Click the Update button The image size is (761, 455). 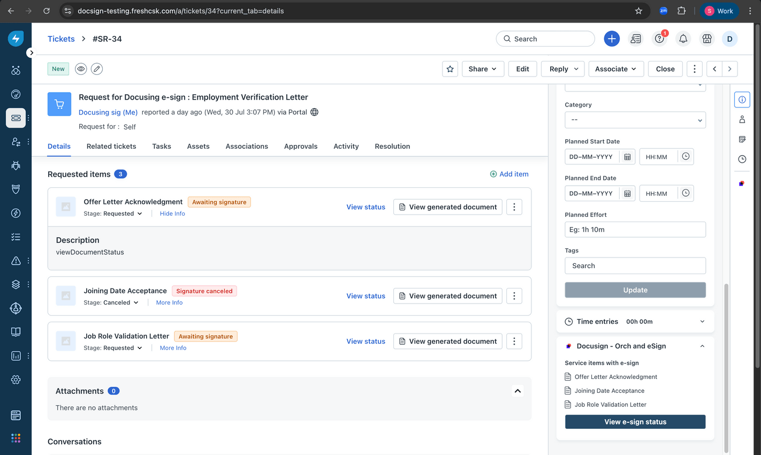click(x=635, y=290)
